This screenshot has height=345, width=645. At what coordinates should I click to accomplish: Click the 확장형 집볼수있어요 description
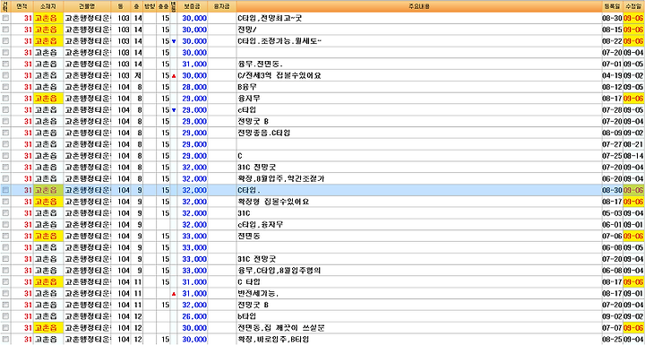pos(419,202)
